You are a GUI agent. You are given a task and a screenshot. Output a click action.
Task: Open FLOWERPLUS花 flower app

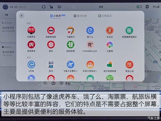pos(90,44)
